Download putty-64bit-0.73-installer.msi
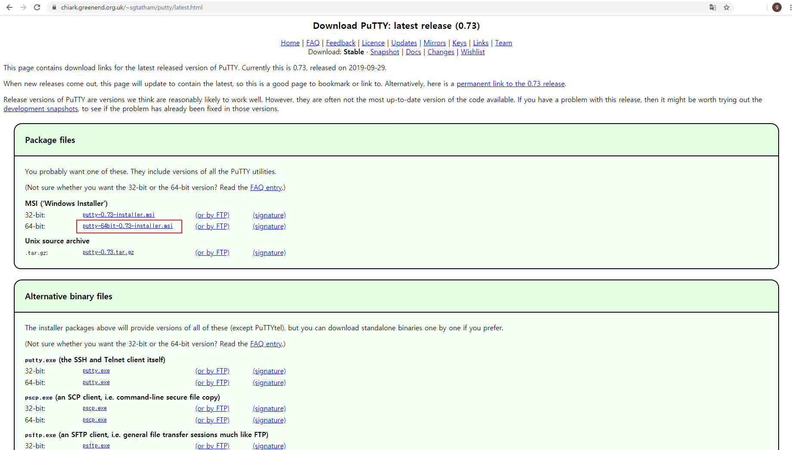The image size is (792, 450). click(x=127, y=226)
